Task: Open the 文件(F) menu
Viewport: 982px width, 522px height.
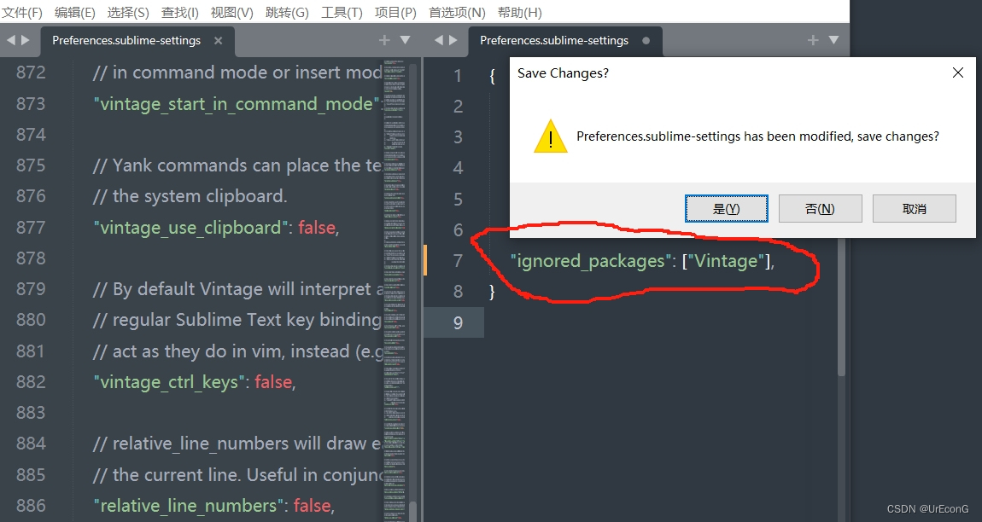Action: click(23, 12)
